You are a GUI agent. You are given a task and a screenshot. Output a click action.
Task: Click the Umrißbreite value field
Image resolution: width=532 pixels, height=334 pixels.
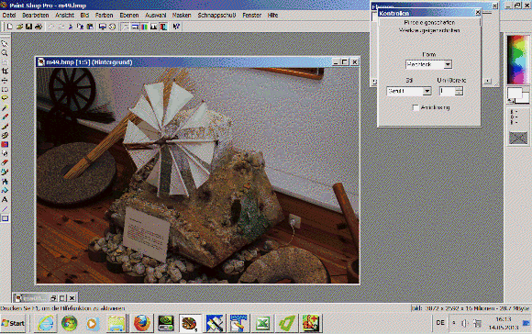pos(448,91)
